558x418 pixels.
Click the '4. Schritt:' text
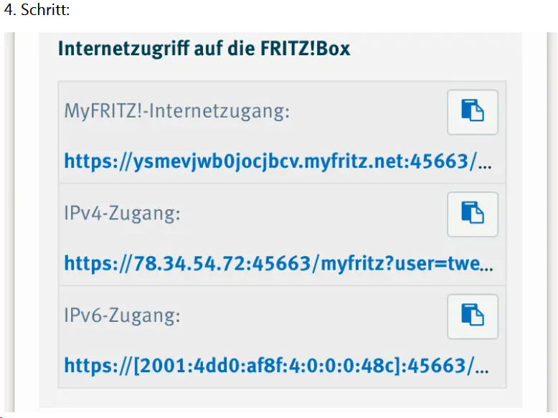[36, 11]
